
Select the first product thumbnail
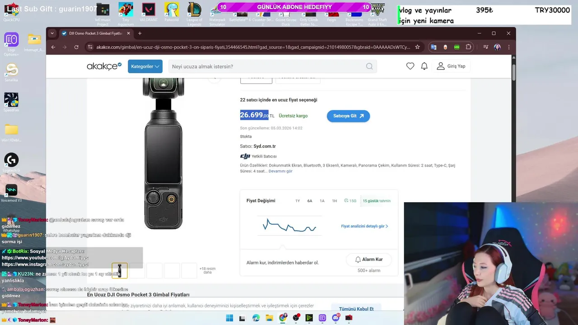(120, 270)
